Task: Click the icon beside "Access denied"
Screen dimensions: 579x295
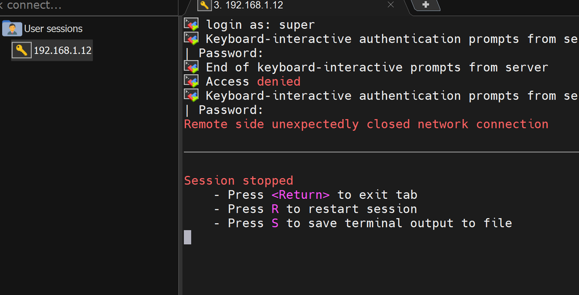Action: [191, 82]
